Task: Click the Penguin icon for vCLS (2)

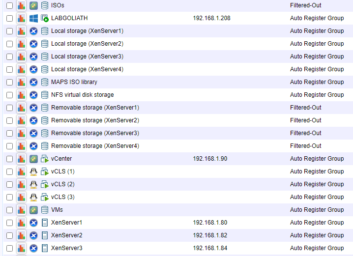Action: pos(33,184)
